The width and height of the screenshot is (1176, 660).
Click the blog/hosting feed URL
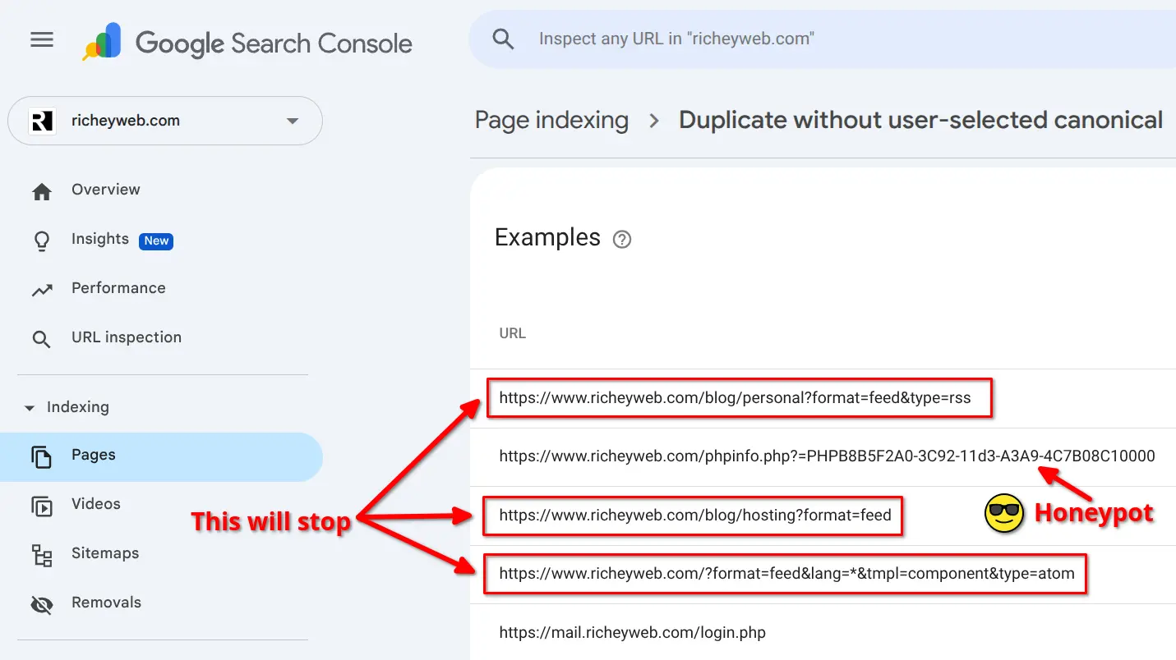tap(694, 516)
